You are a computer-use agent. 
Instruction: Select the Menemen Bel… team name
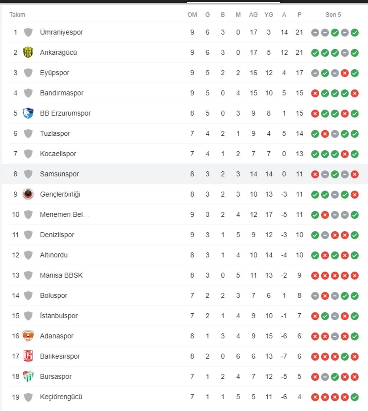[x=64, y=214]
